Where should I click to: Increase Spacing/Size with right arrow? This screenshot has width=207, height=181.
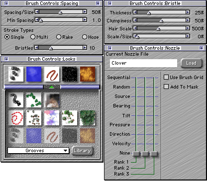pos(85,11)
